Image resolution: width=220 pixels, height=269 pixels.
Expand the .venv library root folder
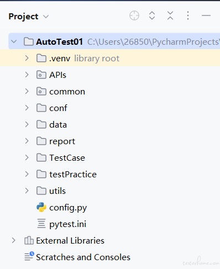[27, 58]
